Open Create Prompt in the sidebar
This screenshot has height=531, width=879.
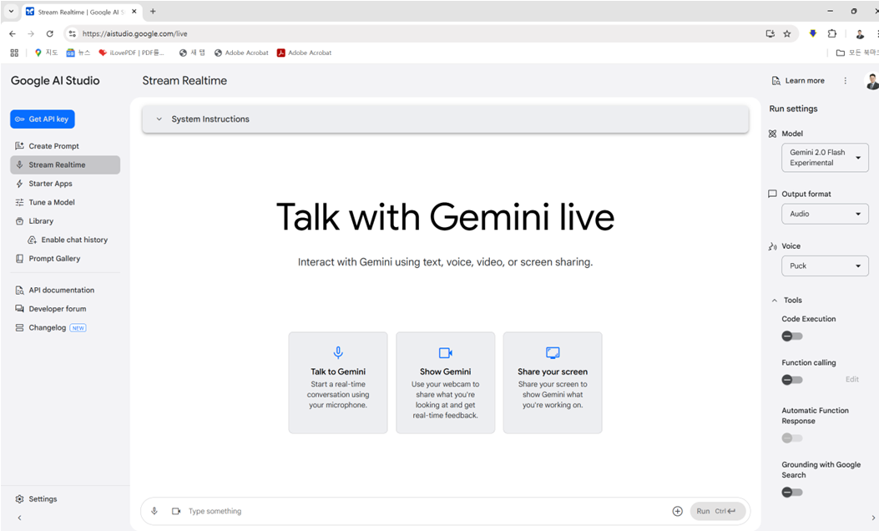(x=53, y=146)
